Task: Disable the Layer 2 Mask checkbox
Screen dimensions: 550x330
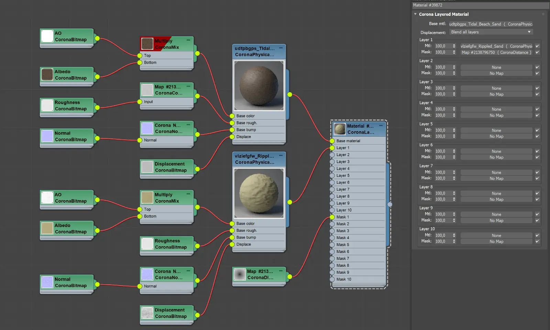Action: (x=537, y=73)
